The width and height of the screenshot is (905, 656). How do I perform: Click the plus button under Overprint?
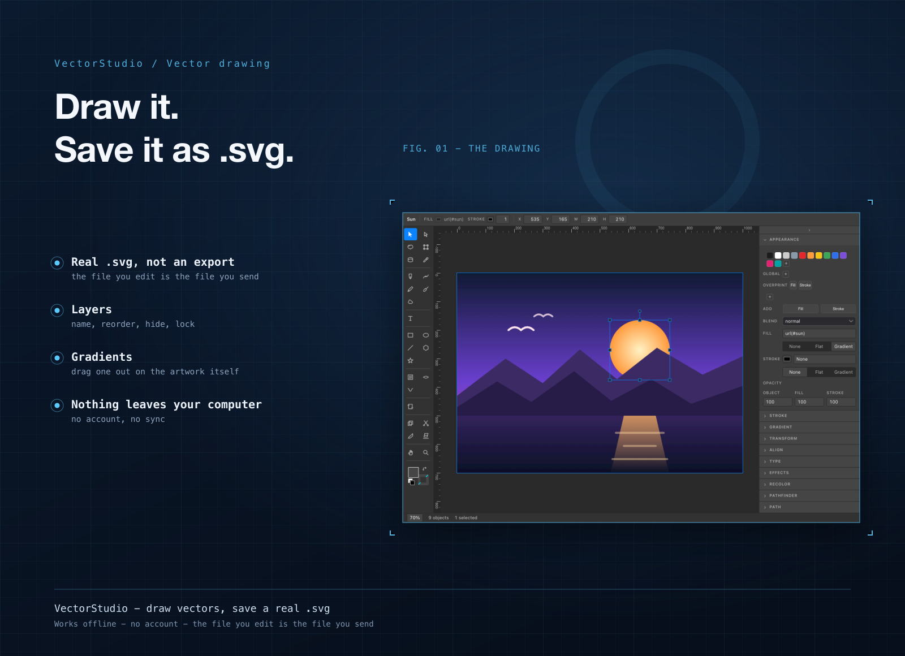[x=769, y=297]
